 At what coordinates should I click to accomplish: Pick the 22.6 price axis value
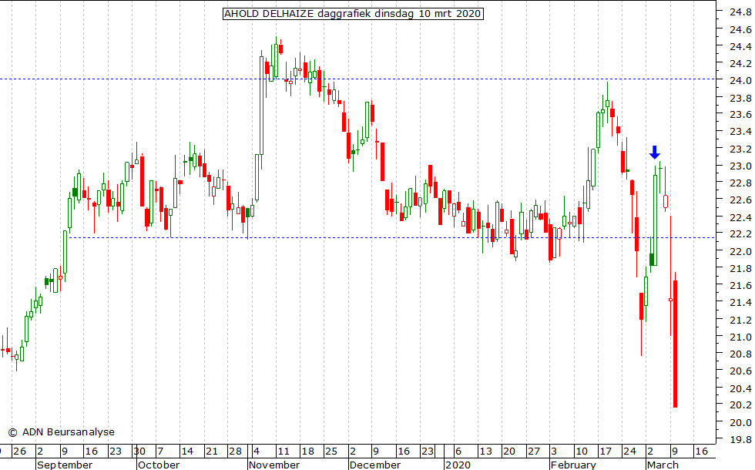(740, 200)
